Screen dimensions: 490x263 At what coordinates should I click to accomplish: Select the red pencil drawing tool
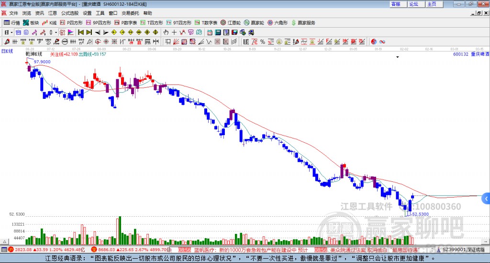click(x=7, y=42)
